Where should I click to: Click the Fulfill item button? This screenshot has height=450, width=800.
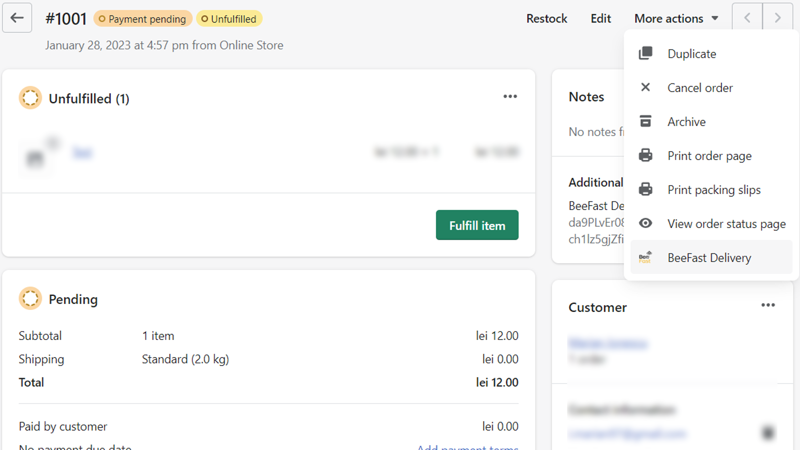(477, 225)
